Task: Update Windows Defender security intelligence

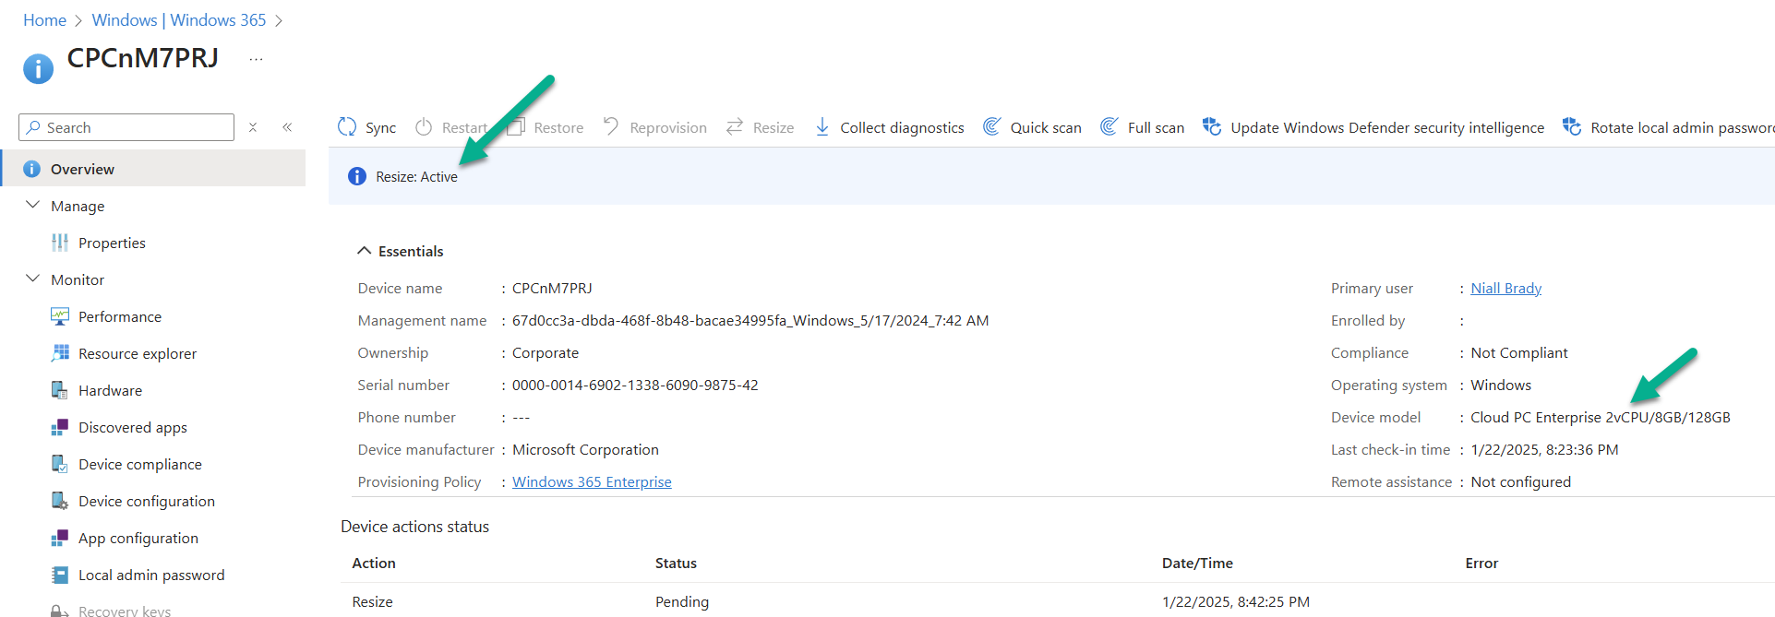Action: click(1373, 127)
